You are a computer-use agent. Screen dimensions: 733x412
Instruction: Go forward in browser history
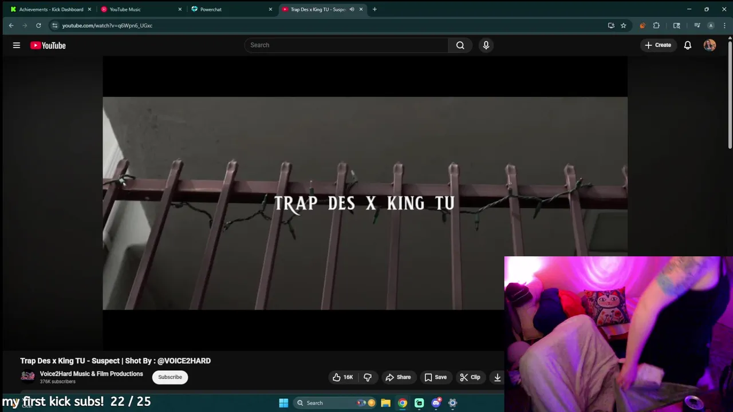[x=25, y=25]
